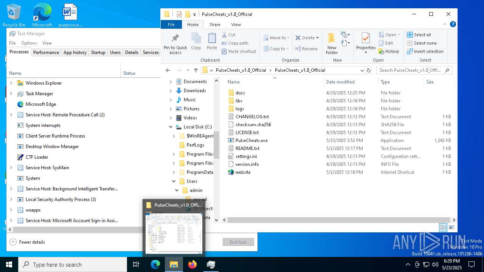
Task: Open address bar history dropdown
Action: pyautogui.click(x=362, y=70)
